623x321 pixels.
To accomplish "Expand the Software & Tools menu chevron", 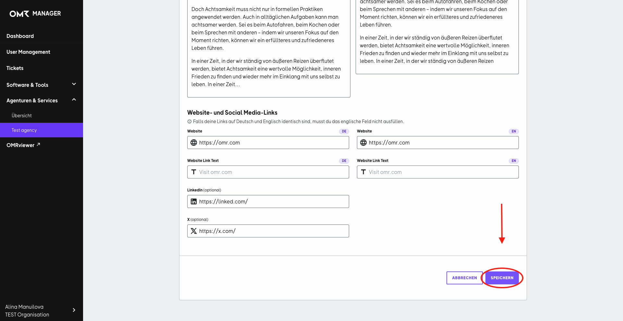I will (74, 84).
